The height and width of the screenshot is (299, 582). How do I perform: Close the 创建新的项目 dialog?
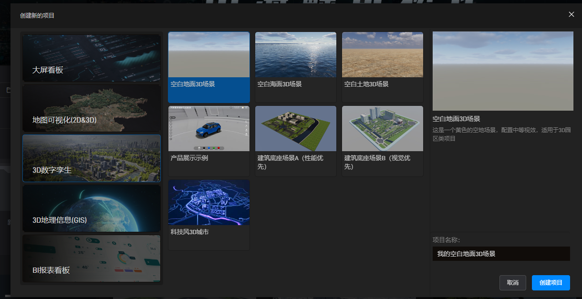click(572, 14)
